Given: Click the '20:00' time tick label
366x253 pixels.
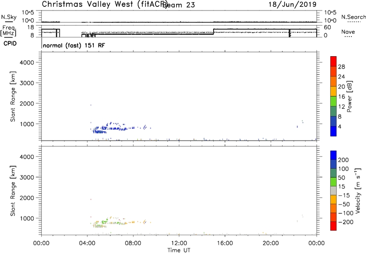Looking at the screenshot, I should (x=271, y=243).
